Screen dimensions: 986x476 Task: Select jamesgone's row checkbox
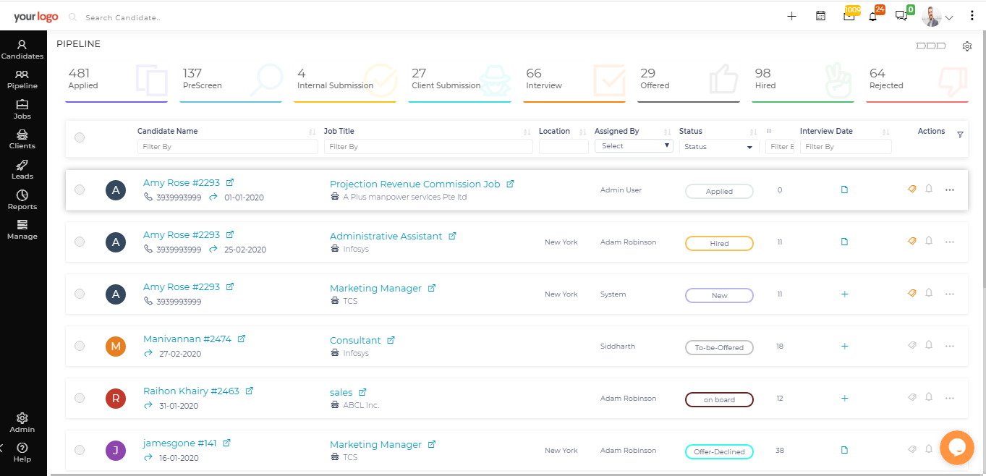click(80, 450)
